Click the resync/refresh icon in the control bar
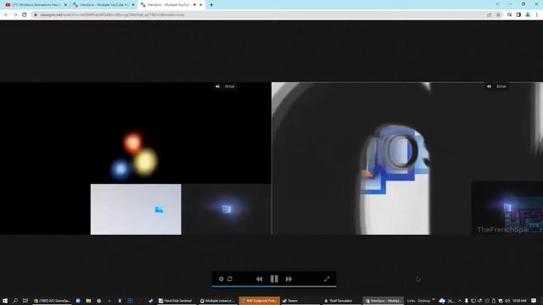 pyautogui.click(x=230, y=279)
